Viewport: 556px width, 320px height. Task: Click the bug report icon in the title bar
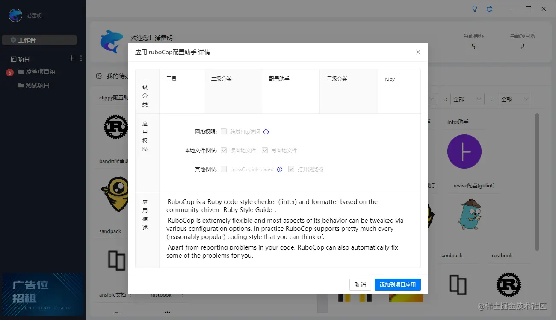(x=489, y=9)
